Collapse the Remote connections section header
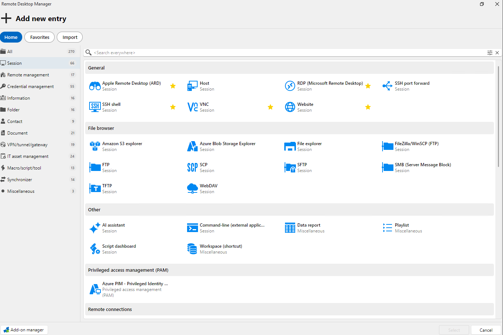Screen dimensions: 503x335 289,309
